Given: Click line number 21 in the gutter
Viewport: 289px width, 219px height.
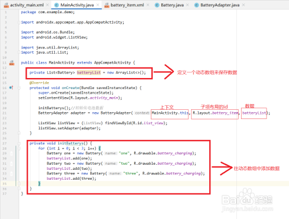Looking at the screenshot, I should [5, 113].
